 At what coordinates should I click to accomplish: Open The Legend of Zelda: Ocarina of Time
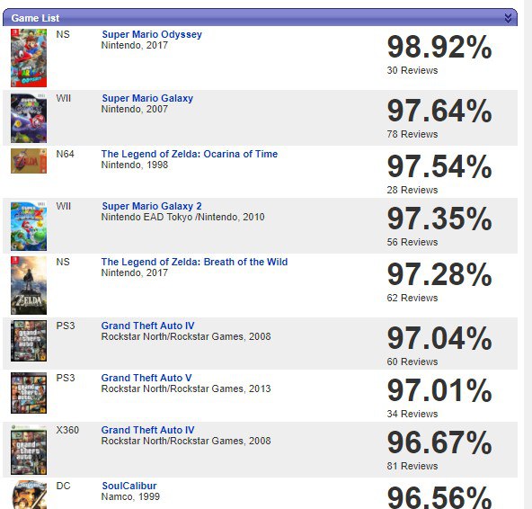click(190, 154)
